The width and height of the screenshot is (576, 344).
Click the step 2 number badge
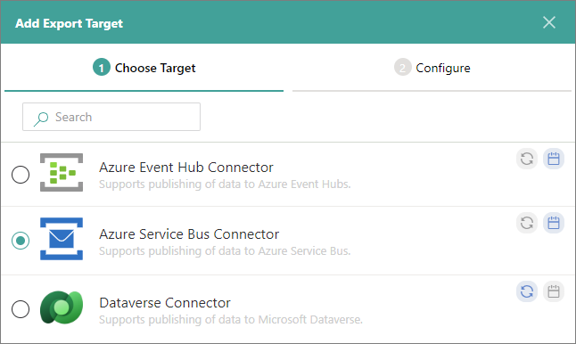click(403, 68)
